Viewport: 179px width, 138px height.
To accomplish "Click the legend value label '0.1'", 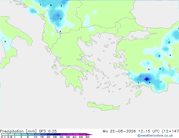I will pyautogui.click(x=3, y=137).
